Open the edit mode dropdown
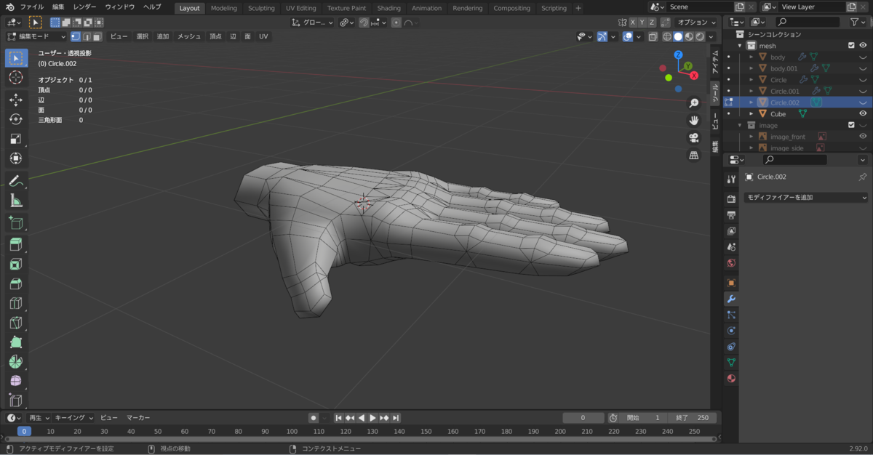 pos(36,36)
